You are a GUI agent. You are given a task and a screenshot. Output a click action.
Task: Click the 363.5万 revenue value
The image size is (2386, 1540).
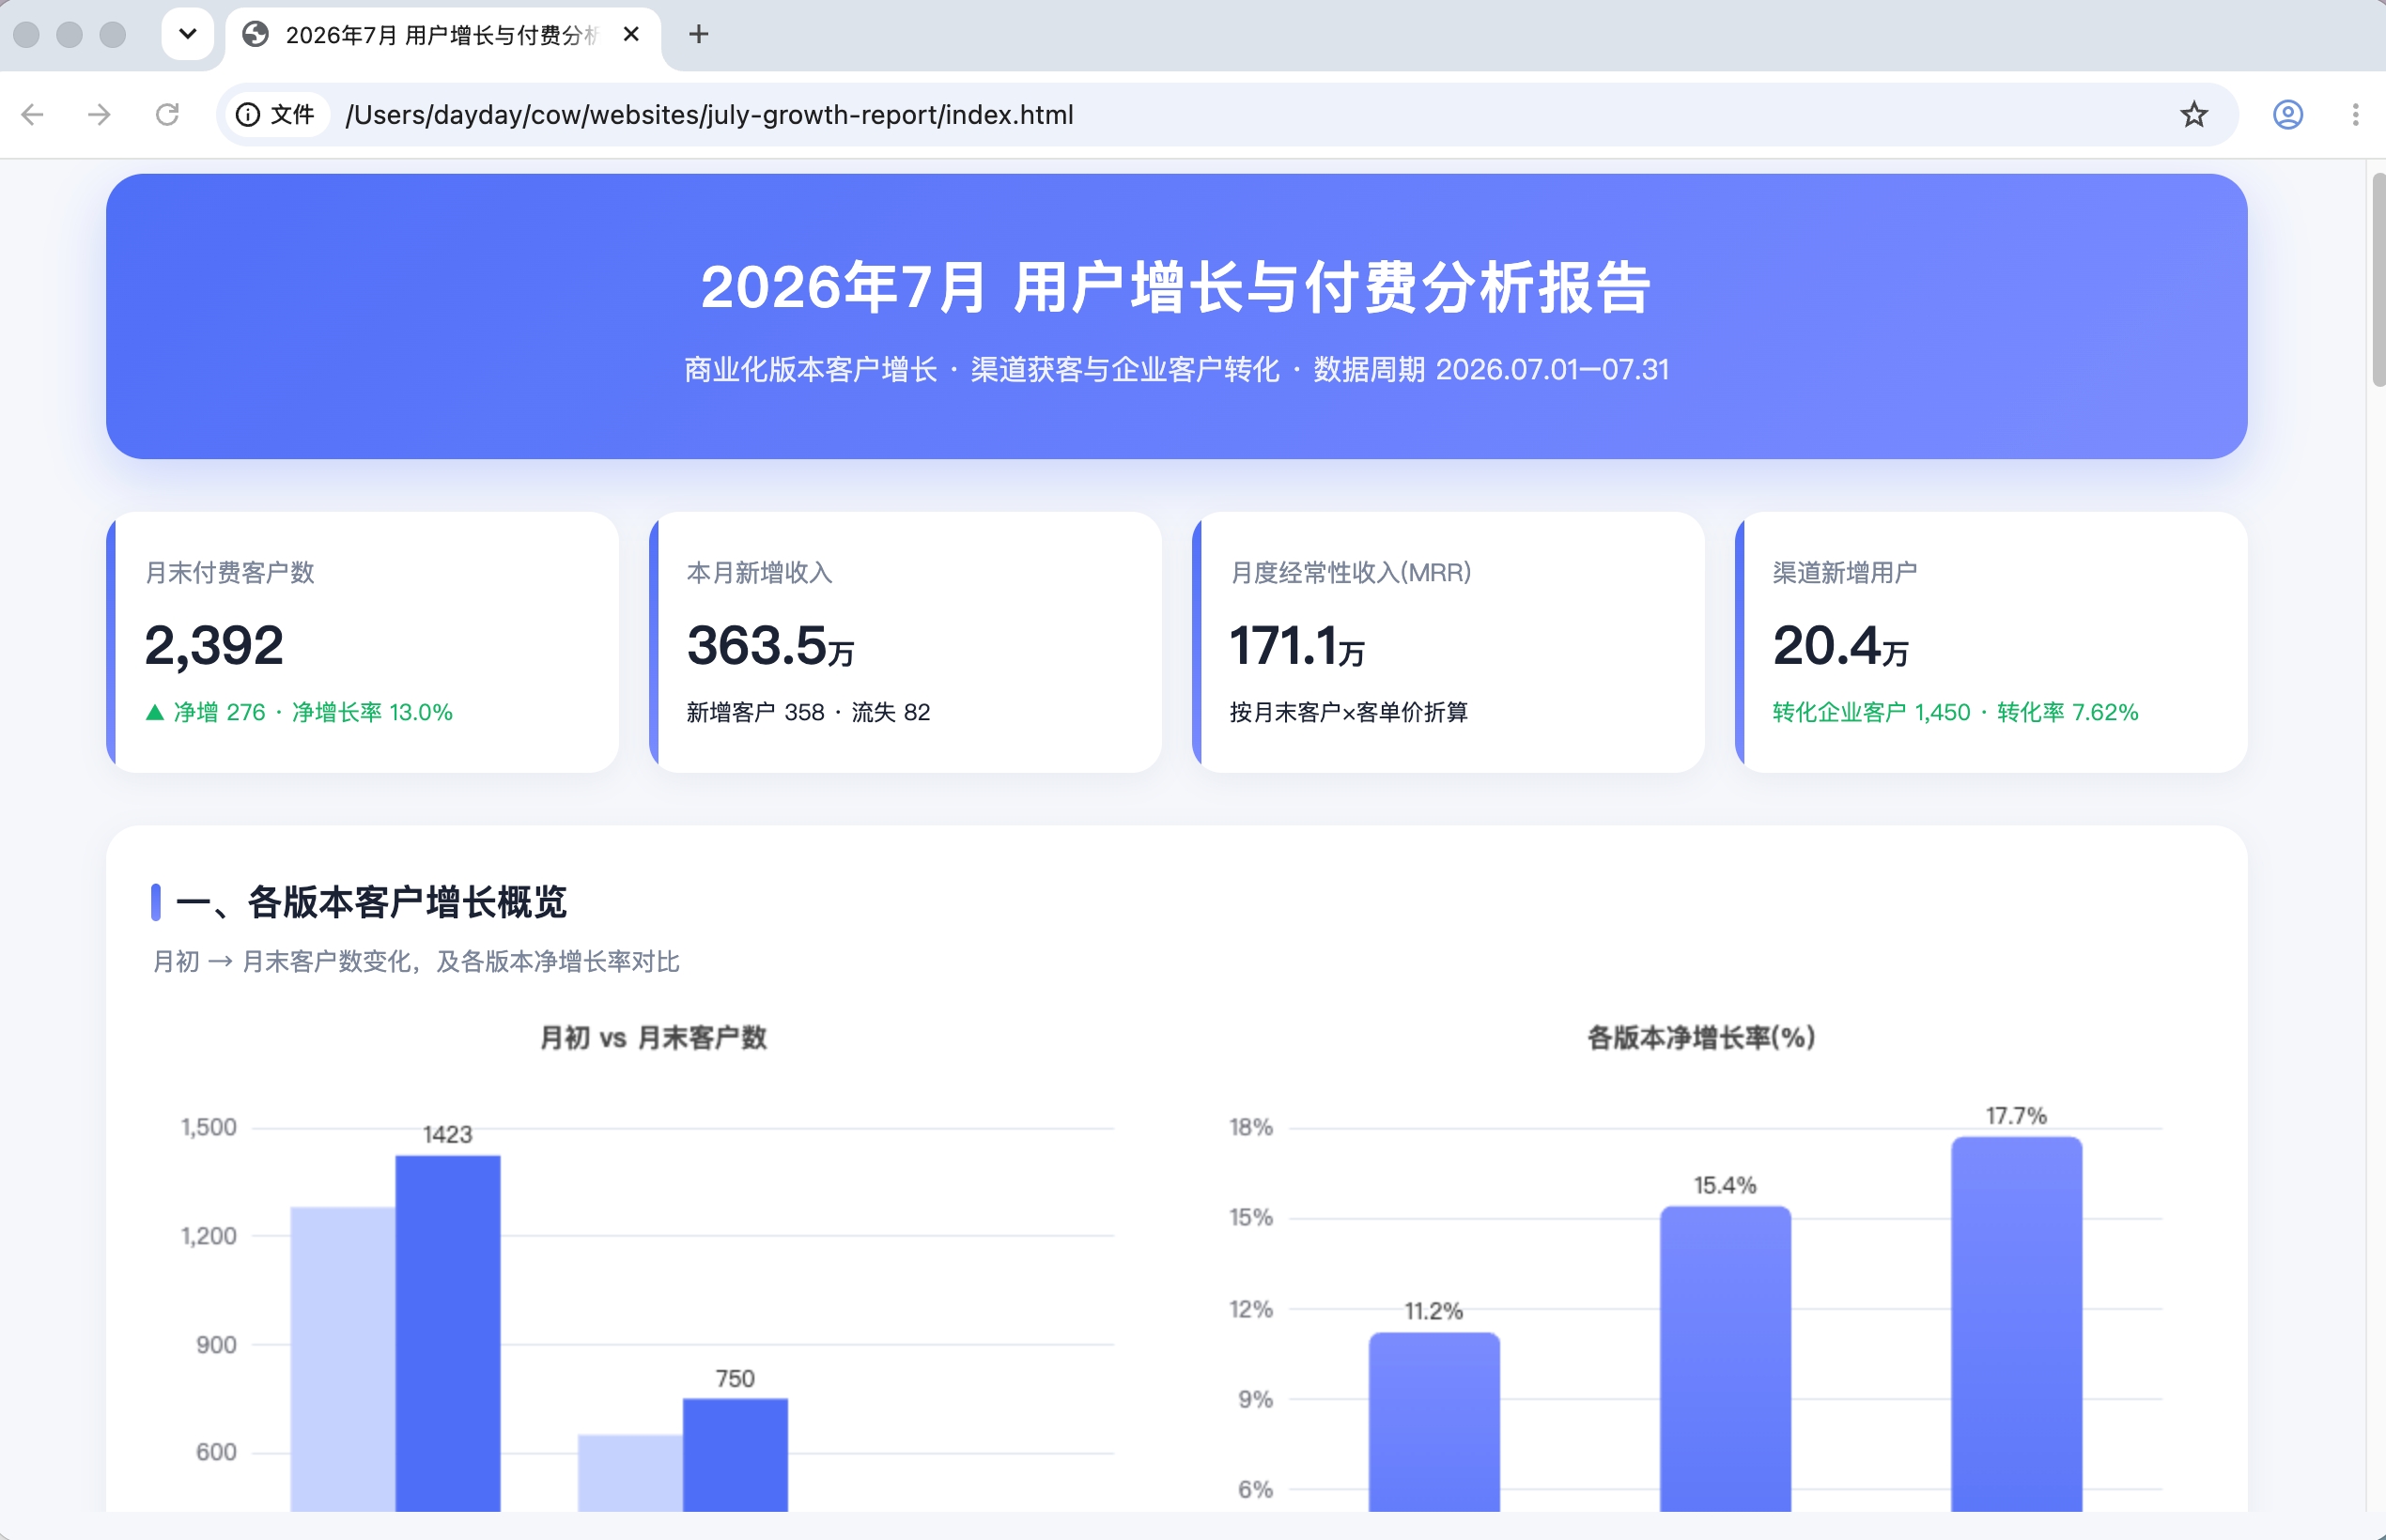(x=770, y=645)
